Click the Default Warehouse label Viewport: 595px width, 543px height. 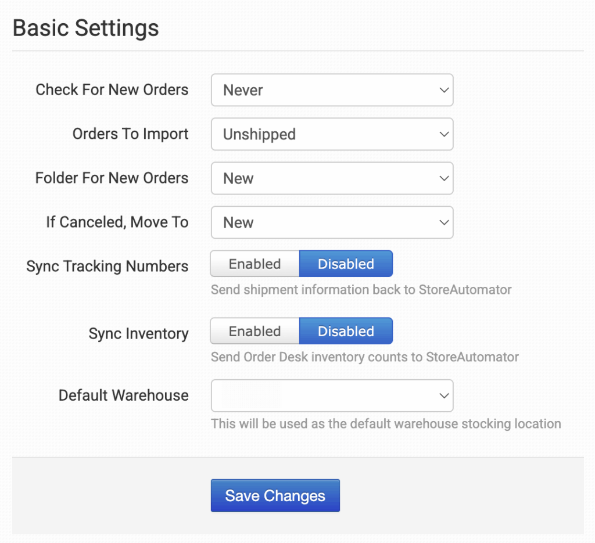(123, 395)
